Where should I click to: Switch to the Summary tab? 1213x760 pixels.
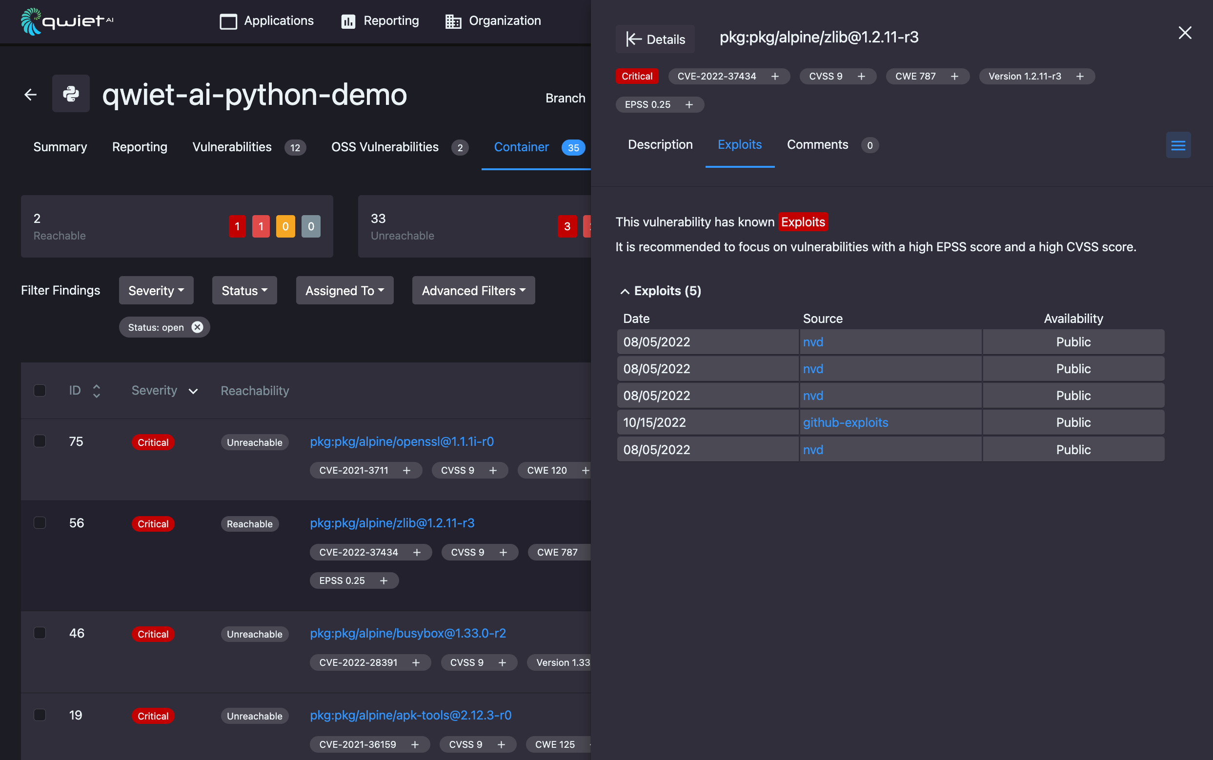tap(61, 147)
